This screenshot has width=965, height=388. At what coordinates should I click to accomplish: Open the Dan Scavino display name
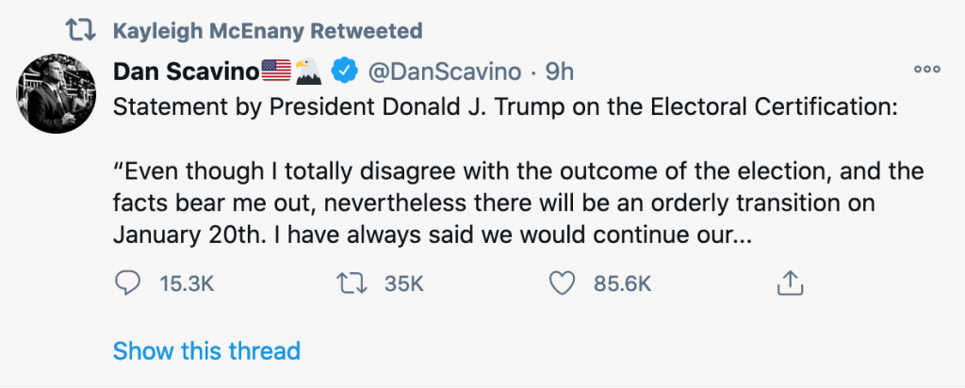point(186,72)
